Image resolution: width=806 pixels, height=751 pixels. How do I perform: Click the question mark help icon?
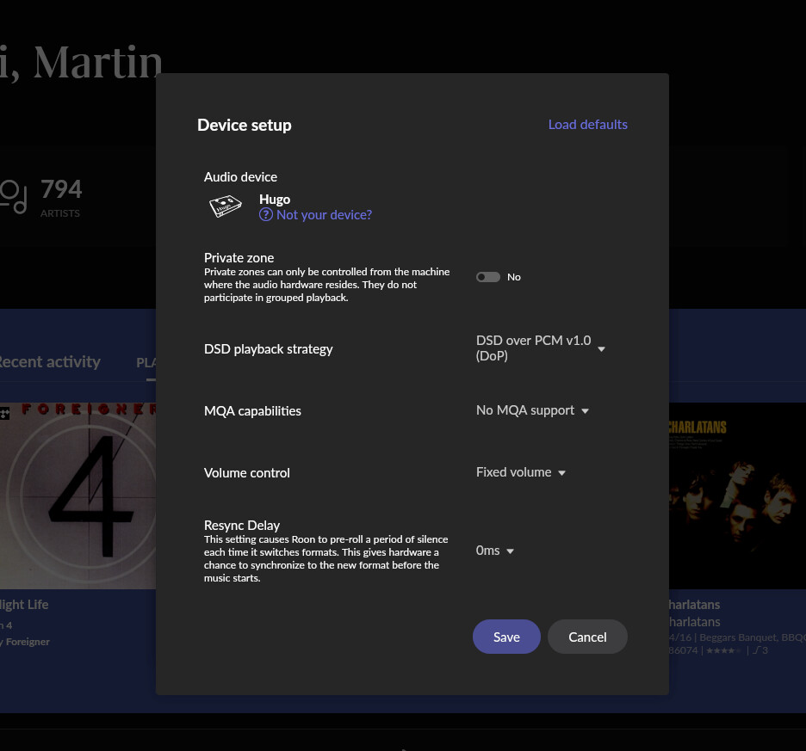266,215
